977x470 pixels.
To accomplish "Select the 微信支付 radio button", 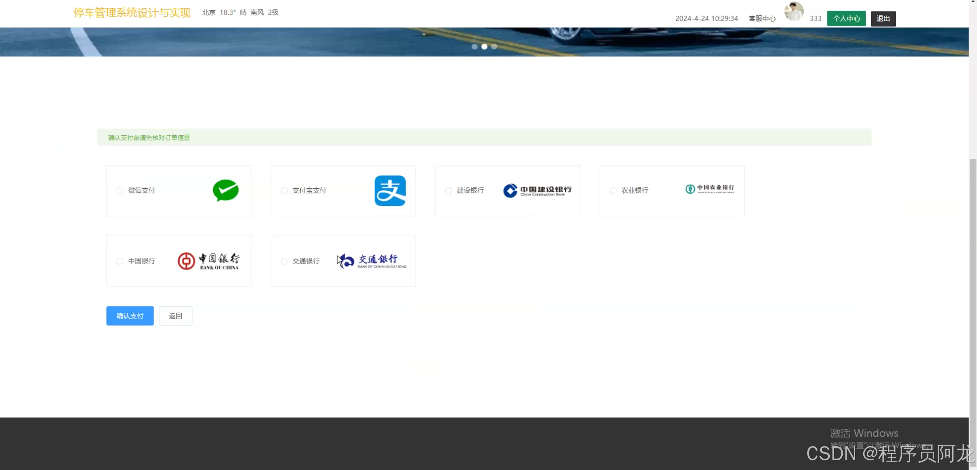I will [120, 191].
